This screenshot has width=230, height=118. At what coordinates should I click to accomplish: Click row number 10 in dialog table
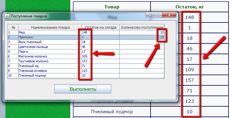(10, 76)
